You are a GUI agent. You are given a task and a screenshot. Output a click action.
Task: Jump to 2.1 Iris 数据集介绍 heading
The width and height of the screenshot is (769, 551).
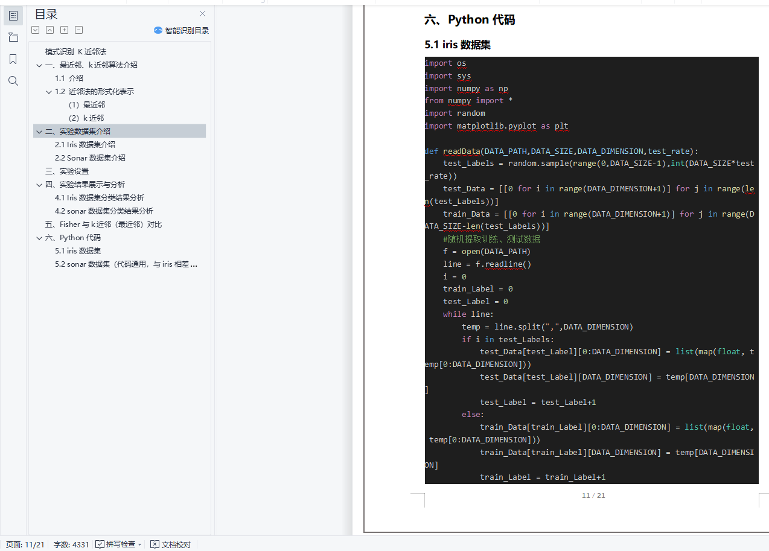(85, 145)
